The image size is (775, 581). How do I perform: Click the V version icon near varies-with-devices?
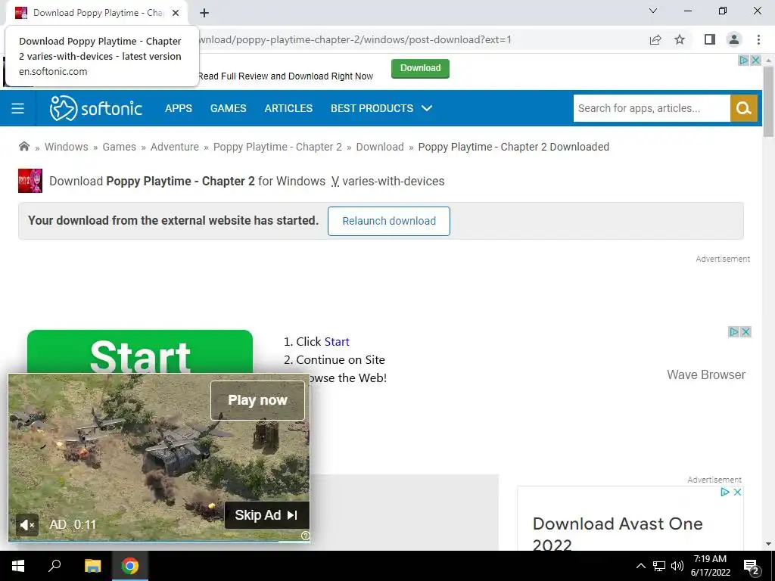point(335,182)
